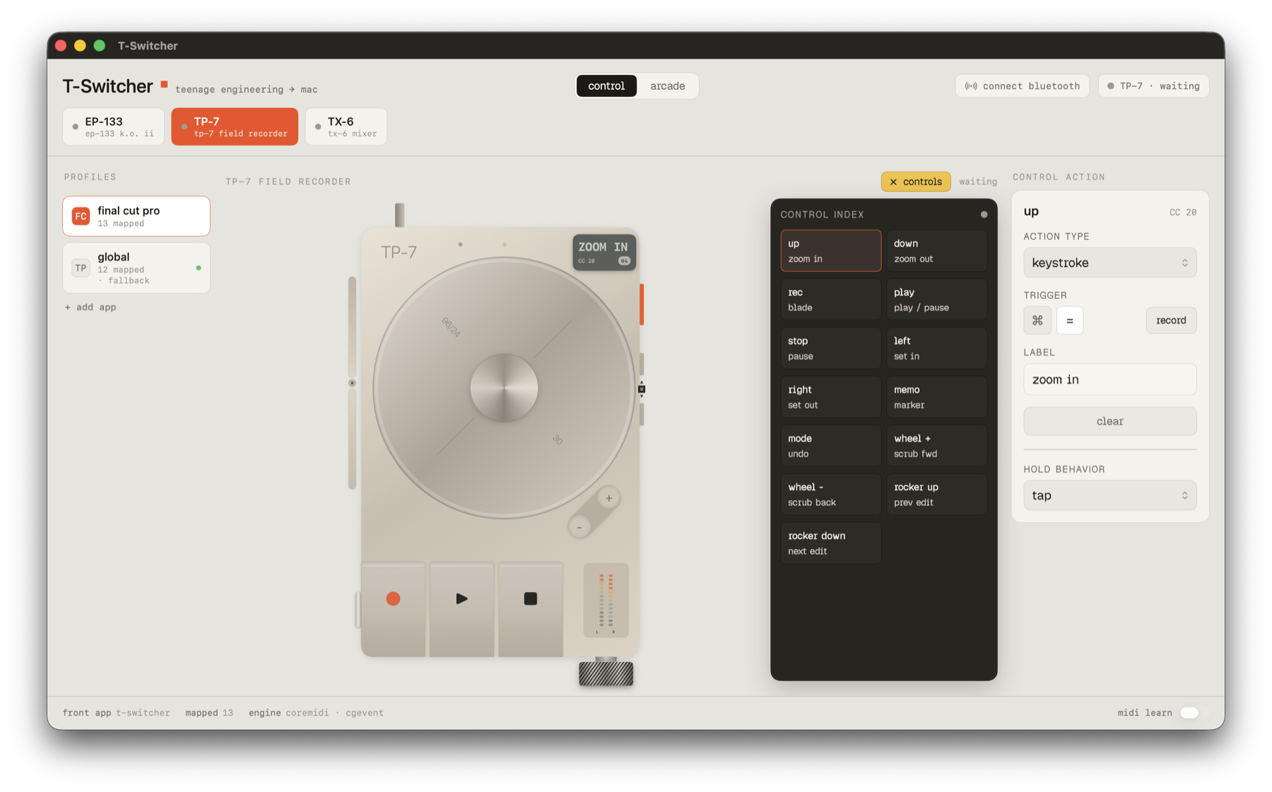This screenshot has width=1272, height=792.
Task: Click the knurled knob below the device
Action: point(606,674)
